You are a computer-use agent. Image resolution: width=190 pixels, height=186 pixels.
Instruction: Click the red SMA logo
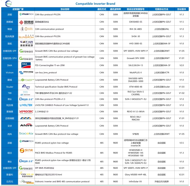coord(26,65)
